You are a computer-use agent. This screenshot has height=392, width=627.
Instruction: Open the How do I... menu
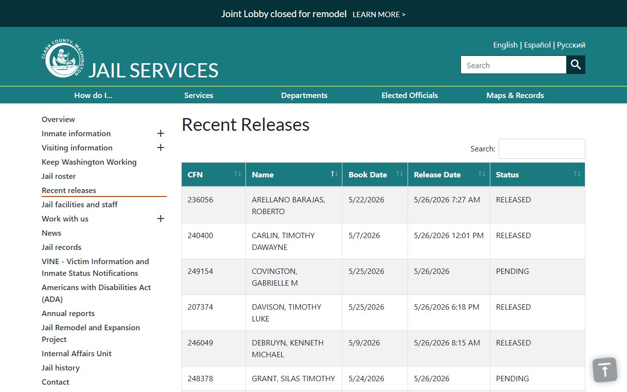[x=93, y=95]
